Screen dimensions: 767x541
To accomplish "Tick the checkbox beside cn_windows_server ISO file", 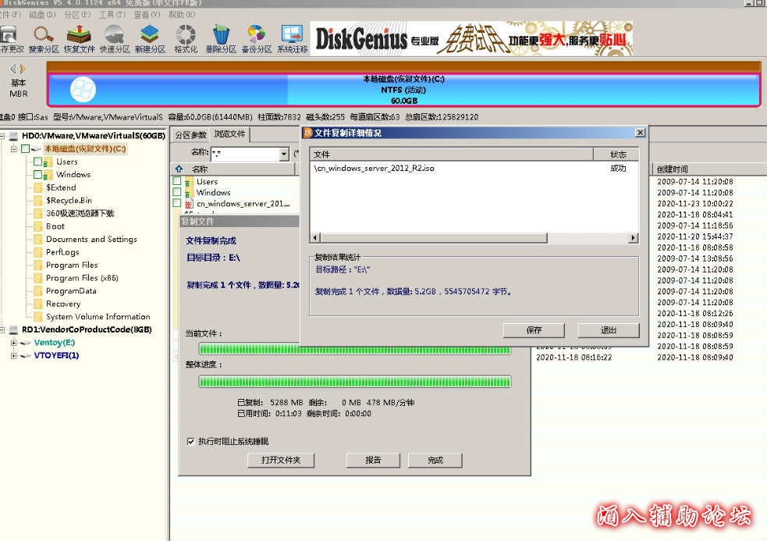I will point(177,203).
